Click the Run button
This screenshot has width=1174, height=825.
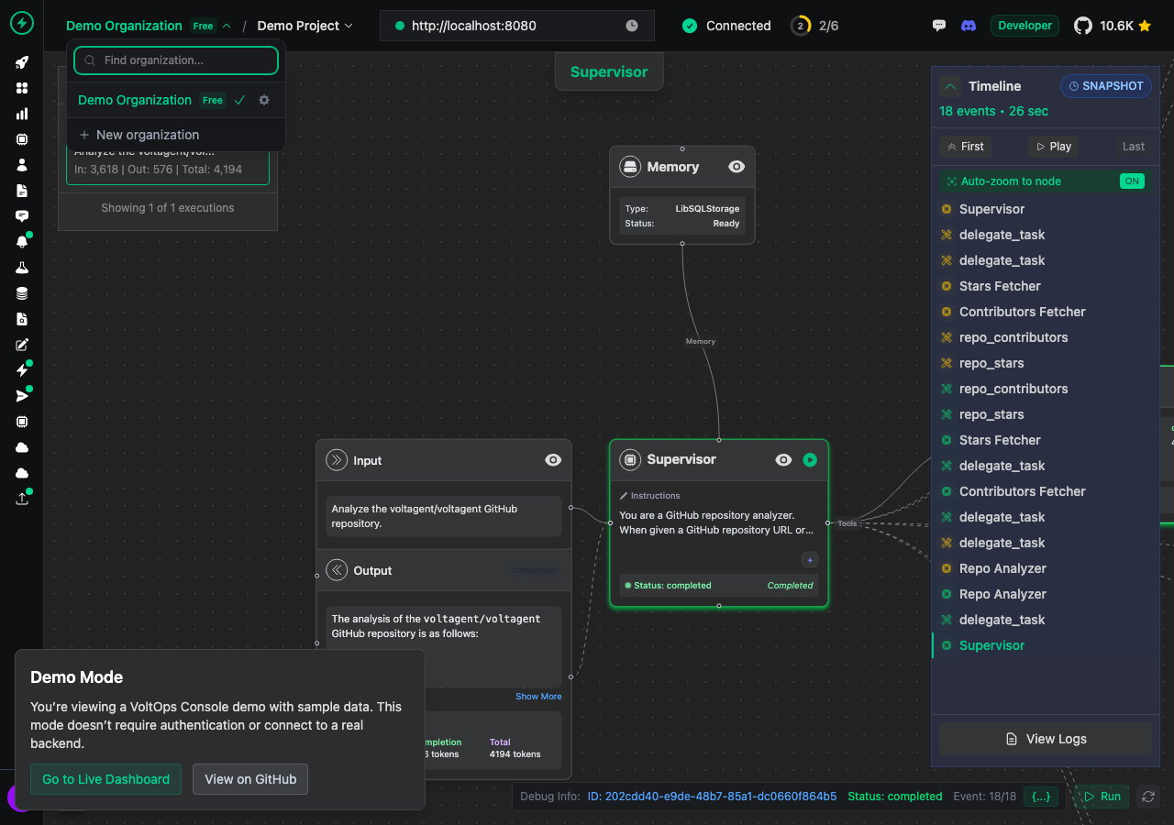(1102, 797)
